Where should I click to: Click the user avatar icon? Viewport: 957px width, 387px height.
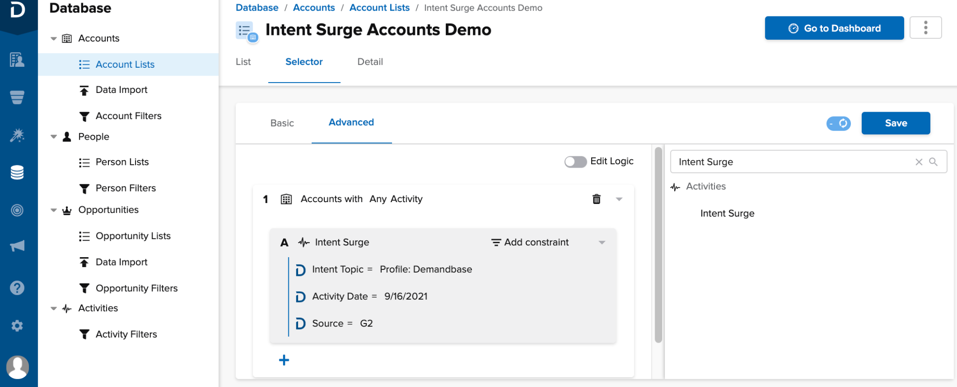click(x=17, y=367)
